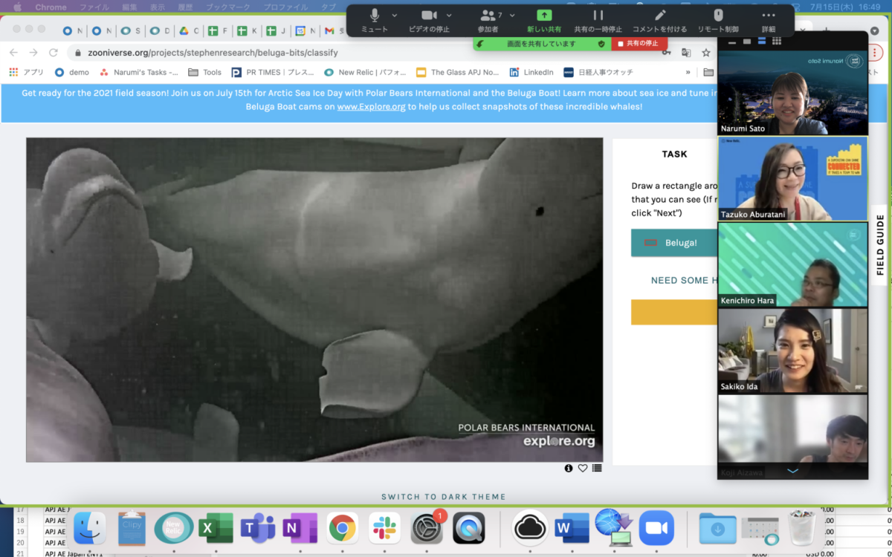Pause sharing with the pause icon
Viewport: 892px width, 557px height.
coord(598,16)
